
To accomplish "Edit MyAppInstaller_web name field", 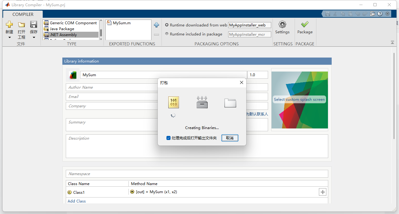I will [x=249, y=25].
